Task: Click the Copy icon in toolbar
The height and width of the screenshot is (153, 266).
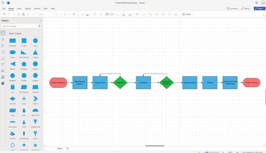Action: coord(19,14)
